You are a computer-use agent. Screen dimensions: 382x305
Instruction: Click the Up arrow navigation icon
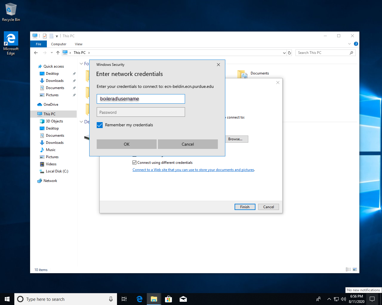tap(58, 53)
